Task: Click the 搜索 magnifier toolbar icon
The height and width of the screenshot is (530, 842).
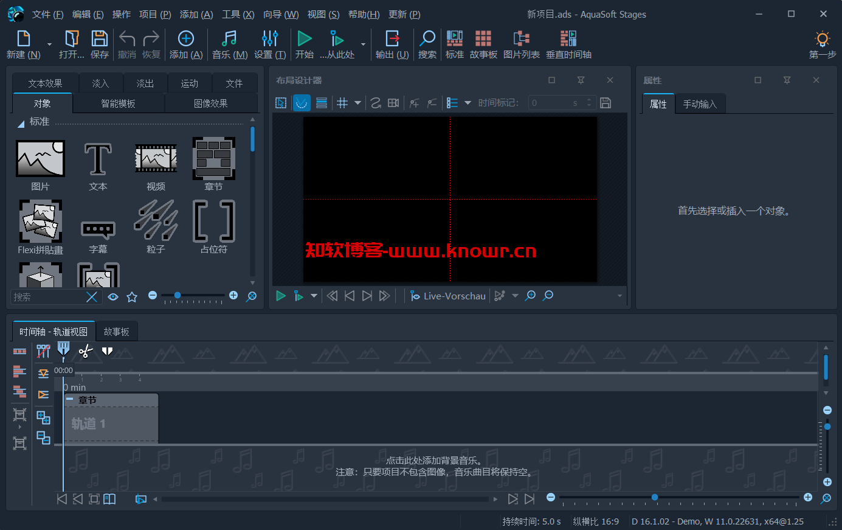Action: 427,39
